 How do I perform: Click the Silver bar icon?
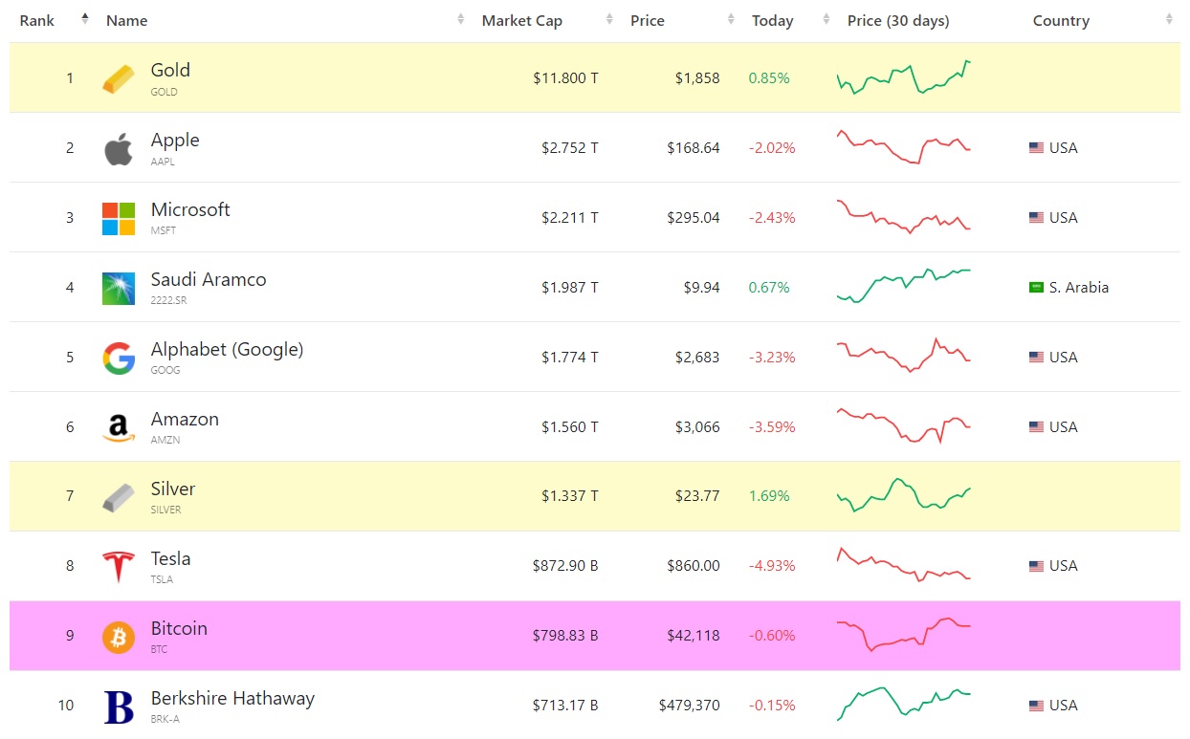coord(119,497)
